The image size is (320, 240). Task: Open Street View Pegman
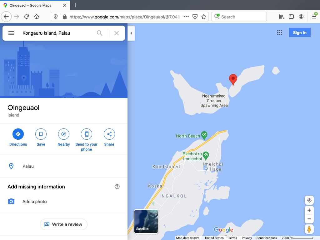coord(309,229)
